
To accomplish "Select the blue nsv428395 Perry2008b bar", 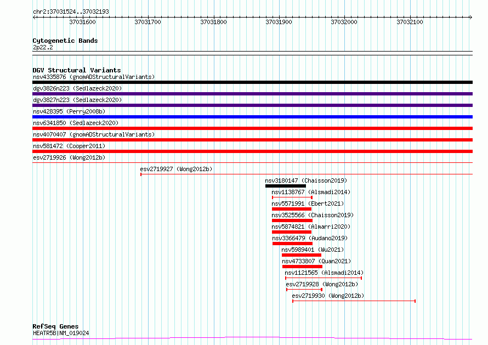I will [252, 117].
